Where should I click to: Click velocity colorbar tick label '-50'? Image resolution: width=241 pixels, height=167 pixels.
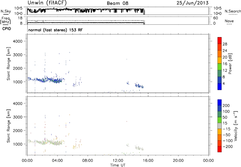(x=227, y=135)
